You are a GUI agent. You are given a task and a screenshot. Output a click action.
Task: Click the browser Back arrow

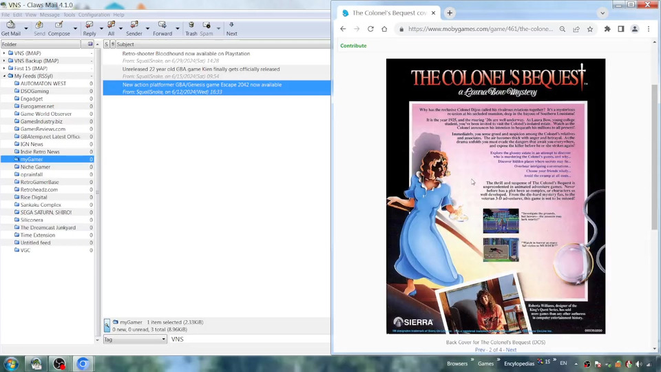(343, 29)
